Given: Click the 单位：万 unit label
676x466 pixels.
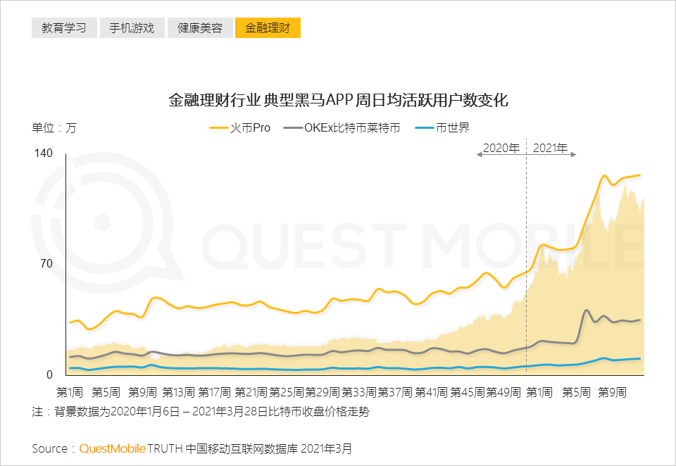Looking at the screenshot, I should coord(54,128).
